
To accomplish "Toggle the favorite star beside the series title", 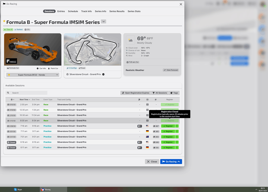I will coord(4,21).
